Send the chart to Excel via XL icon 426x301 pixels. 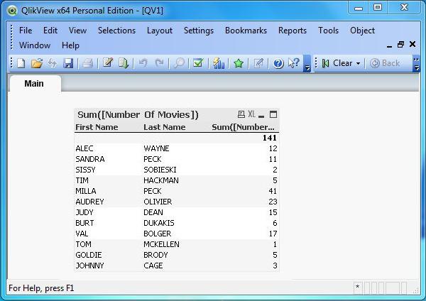point(251,114)
